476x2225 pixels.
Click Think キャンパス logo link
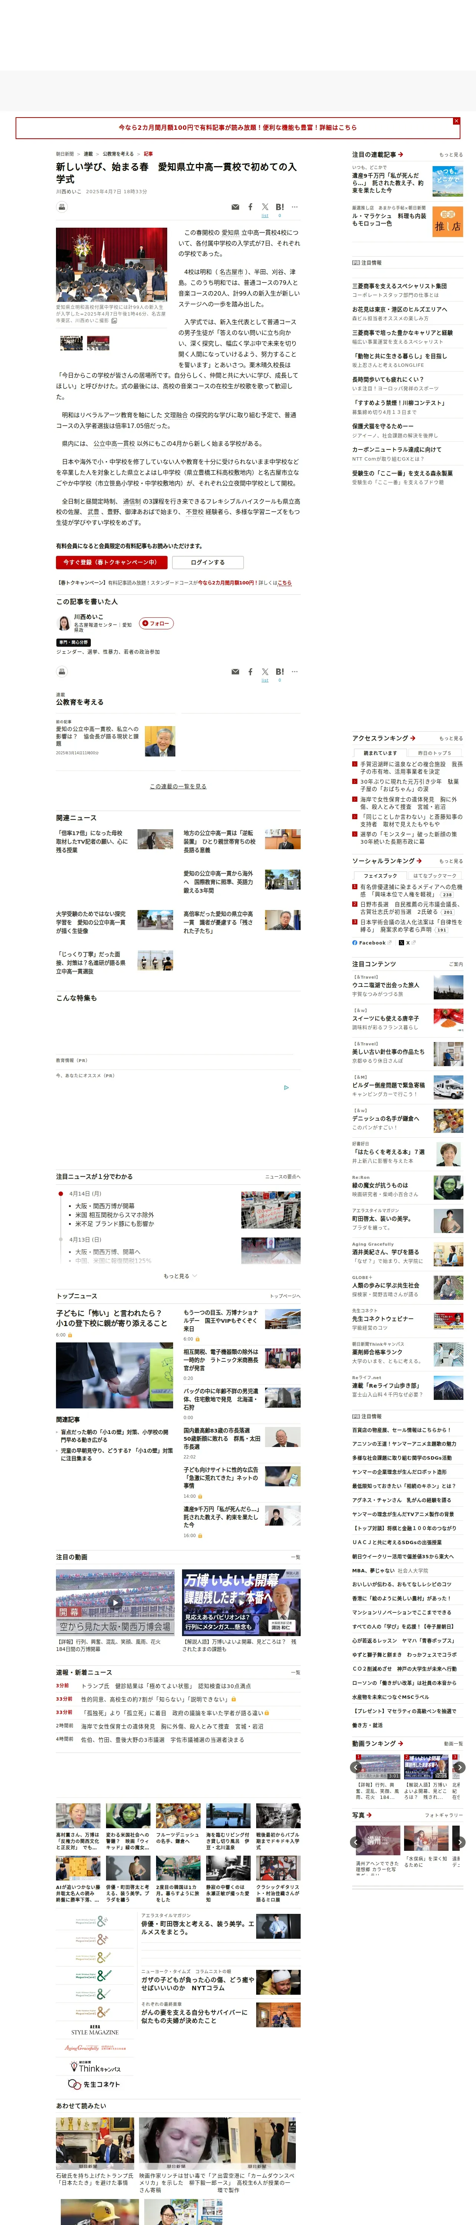tap(95, 2068)
